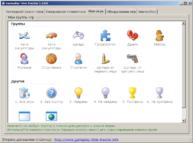Open gameplay-time-tracker.info homepage link
This screenshot has height=143, width=193.
pyautogui.click(x=86, y=140)
